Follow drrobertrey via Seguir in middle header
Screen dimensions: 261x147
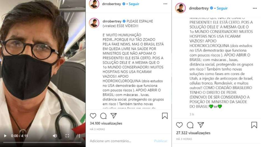point(134,4)
